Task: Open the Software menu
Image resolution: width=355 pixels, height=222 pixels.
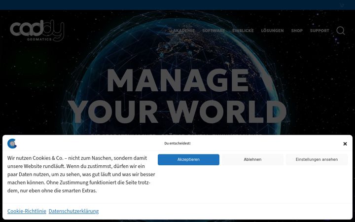Action: [x=213, y=31]
